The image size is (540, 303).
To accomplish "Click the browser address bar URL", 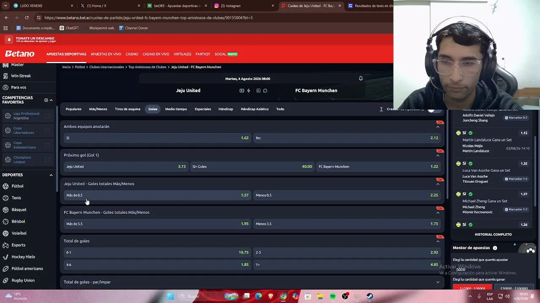I will click(x=148, y=18).
